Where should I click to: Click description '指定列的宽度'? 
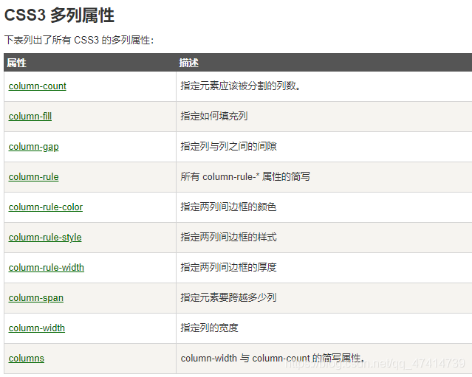(209, 328)
